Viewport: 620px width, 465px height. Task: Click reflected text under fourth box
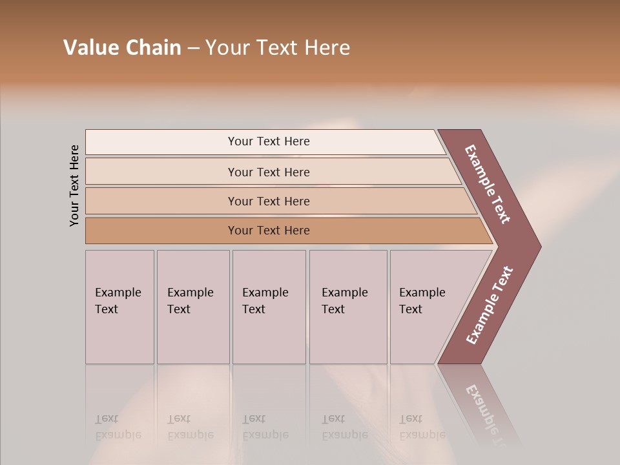(344, 427)
